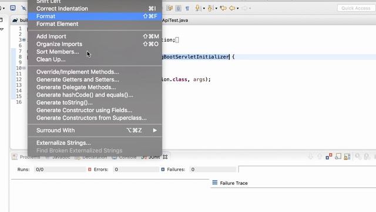
Task: Click the Failure Trace header icon
Action: [x=215, y=183]
